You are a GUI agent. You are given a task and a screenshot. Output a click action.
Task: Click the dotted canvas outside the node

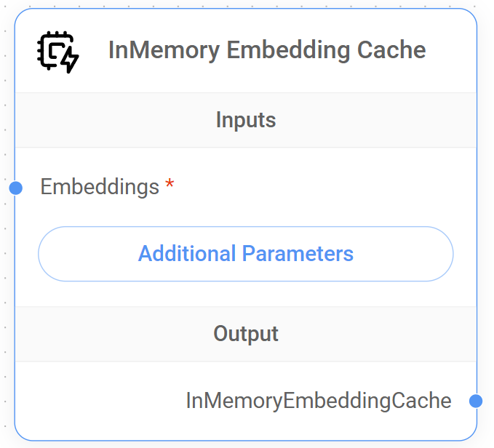pyautogui.click(x=486, y=218)
